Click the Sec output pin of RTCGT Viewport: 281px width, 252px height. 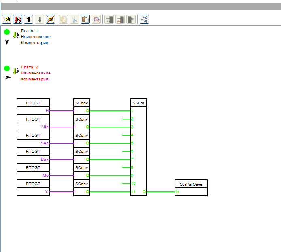coord(45,143)
